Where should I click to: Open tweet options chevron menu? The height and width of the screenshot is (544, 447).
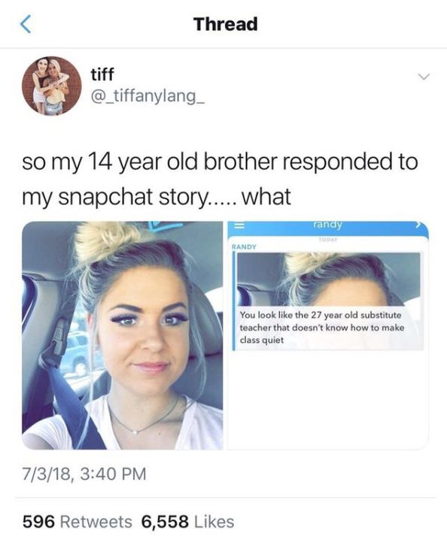pyautogui.click(x=424, y=77)
